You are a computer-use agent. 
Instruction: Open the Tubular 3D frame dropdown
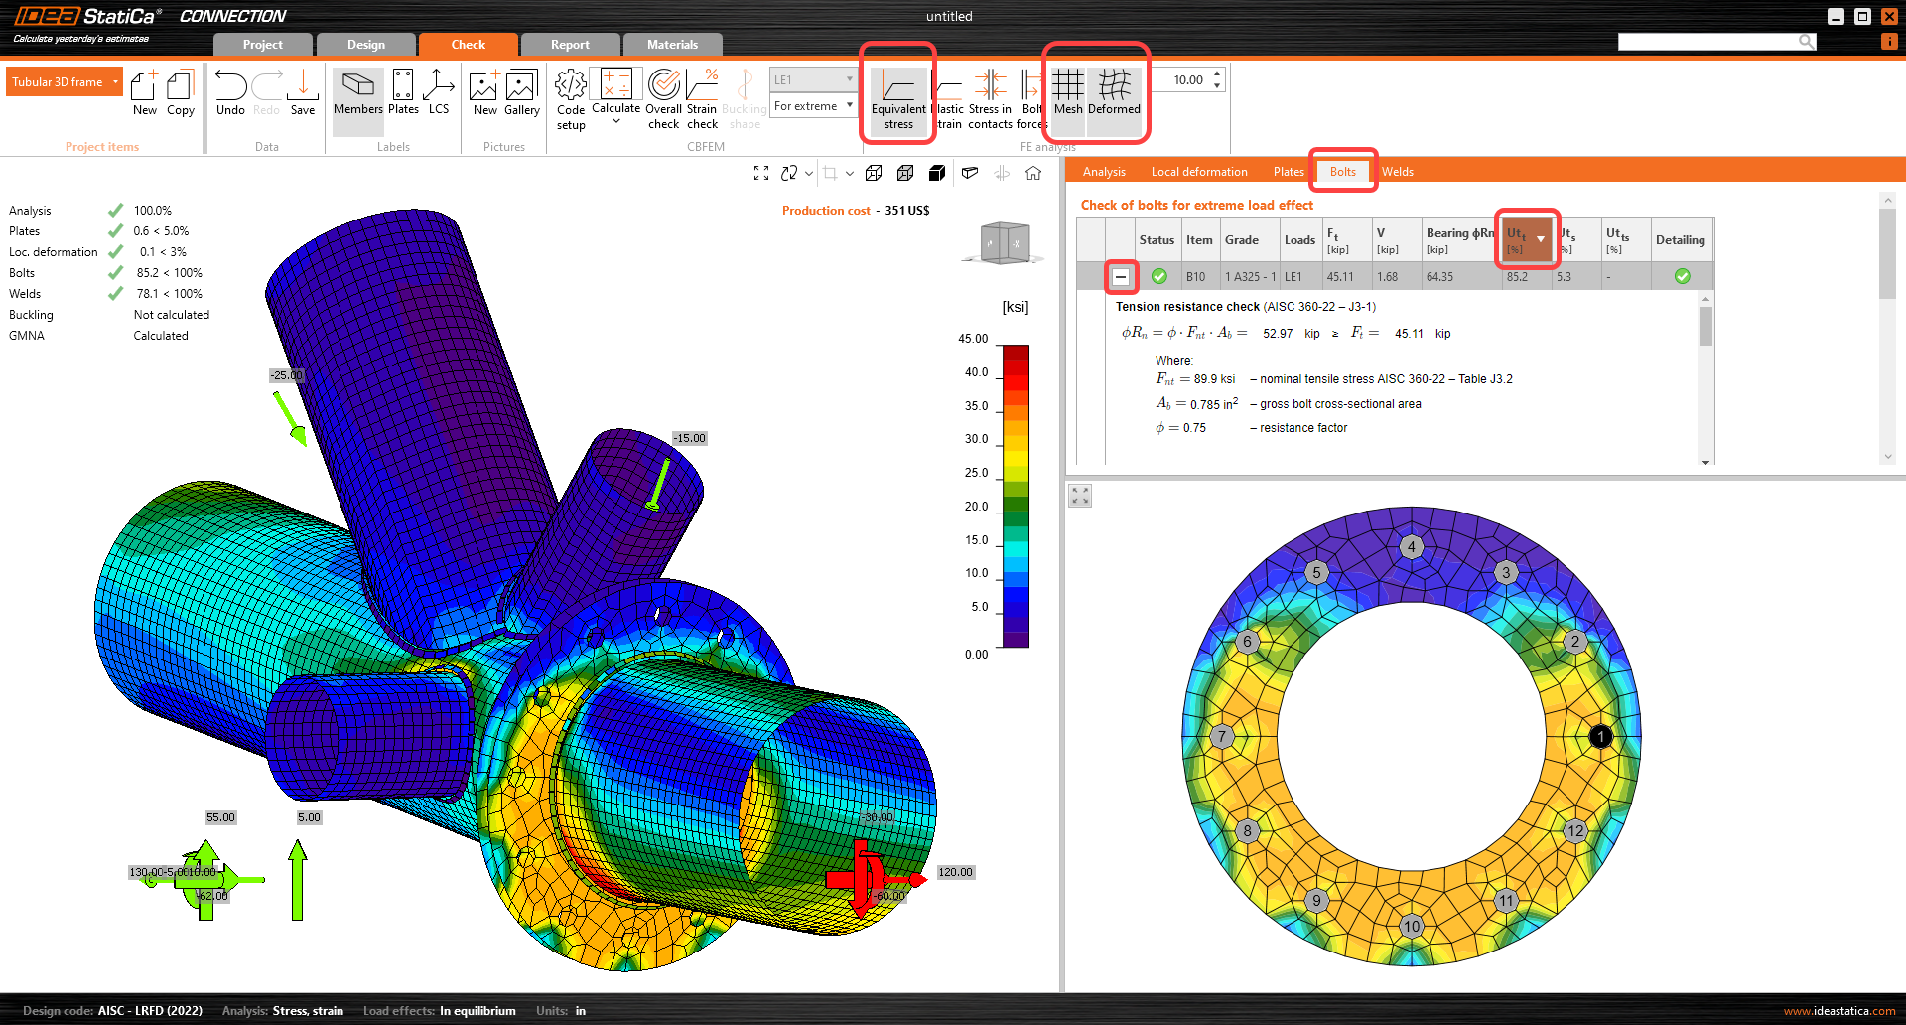click(x=65, y=81)
